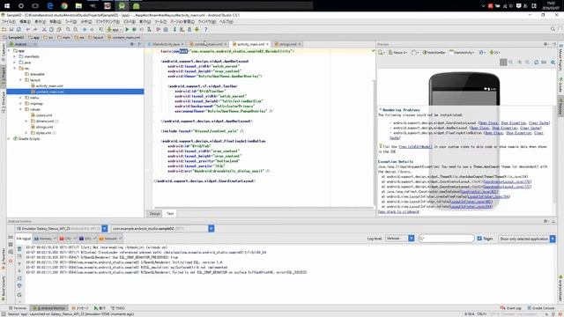Click the Android Monitor panel gear icon

tap(545, 221)
